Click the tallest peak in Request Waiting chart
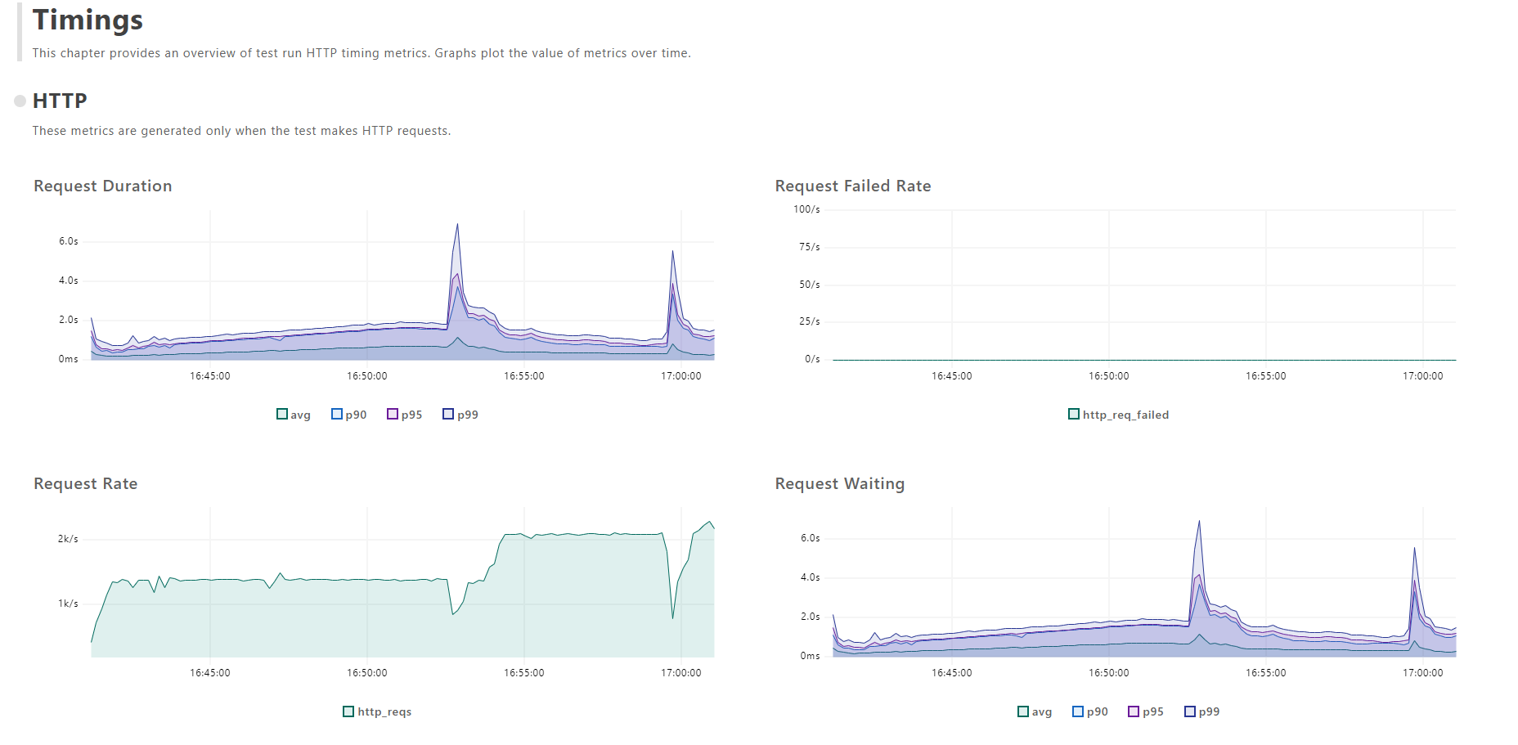1518x745 pixels. click(x=1199, y=521)
